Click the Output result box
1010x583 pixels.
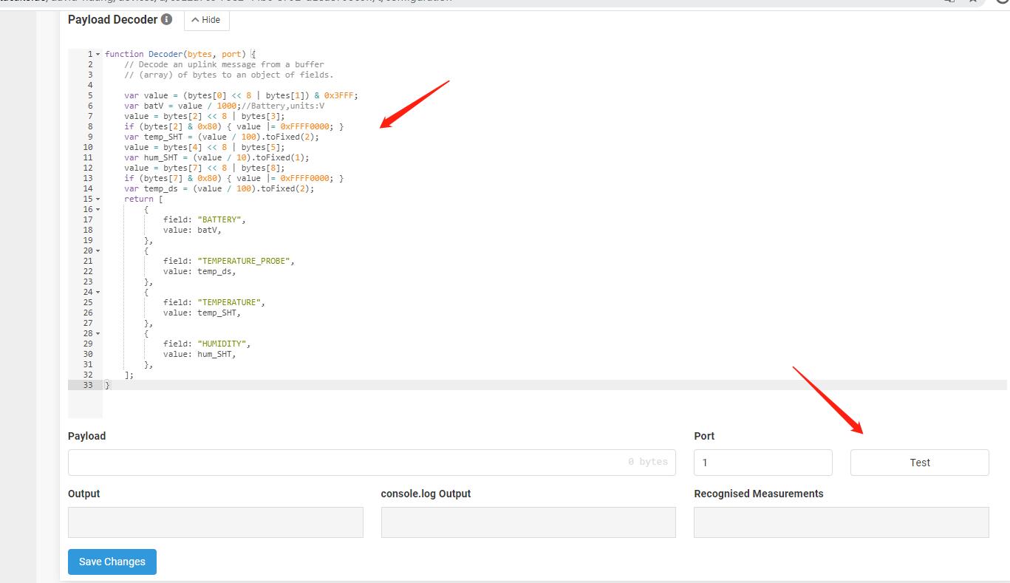(216, 522)
